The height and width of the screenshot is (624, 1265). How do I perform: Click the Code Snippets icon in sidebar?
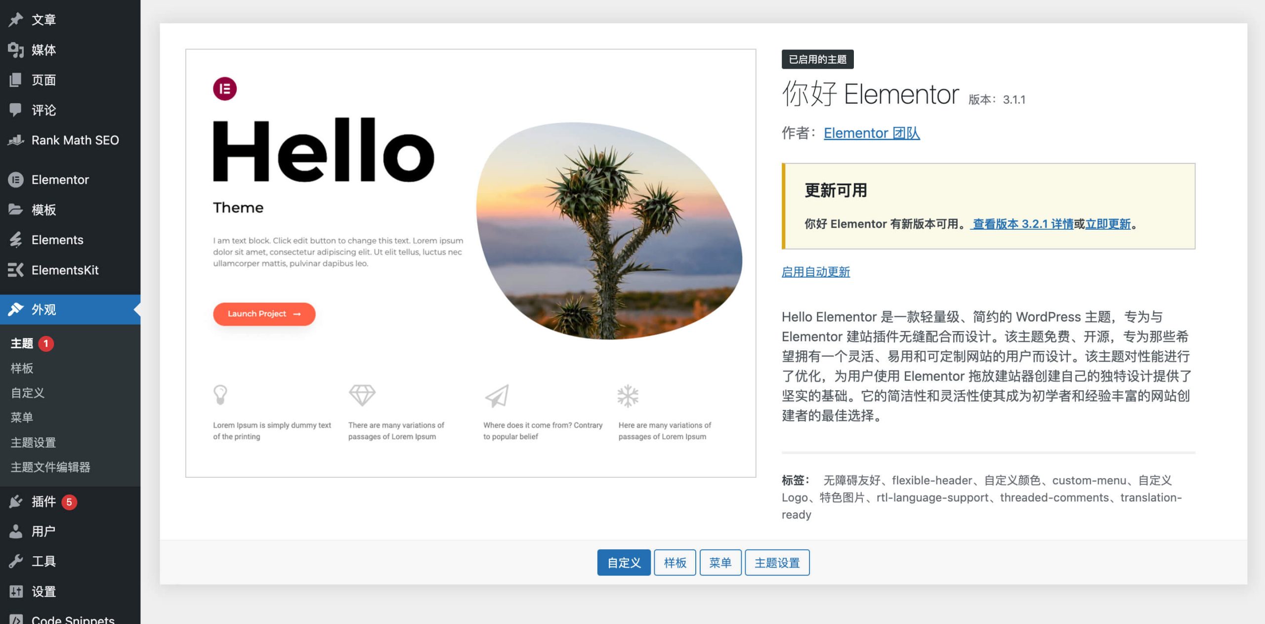pyautogui.click(x=15, y=620)
